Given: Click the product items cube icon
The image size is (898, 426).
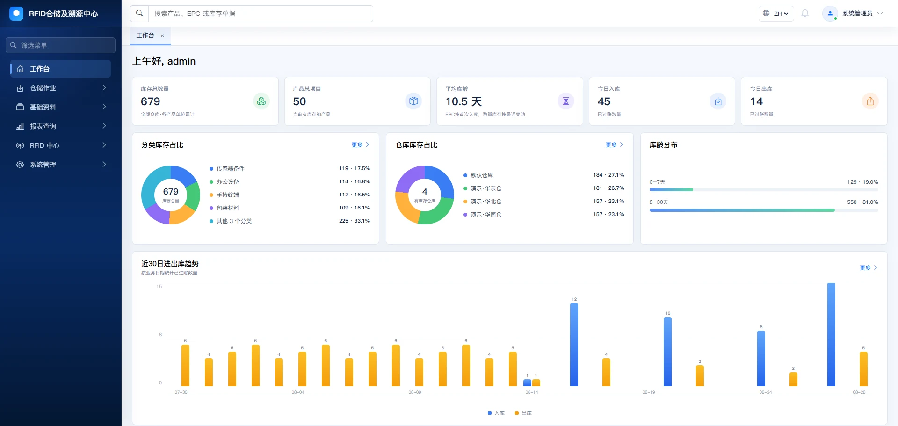Looking at the screenshot, I should pyautogui.click(x=413, y=101).
